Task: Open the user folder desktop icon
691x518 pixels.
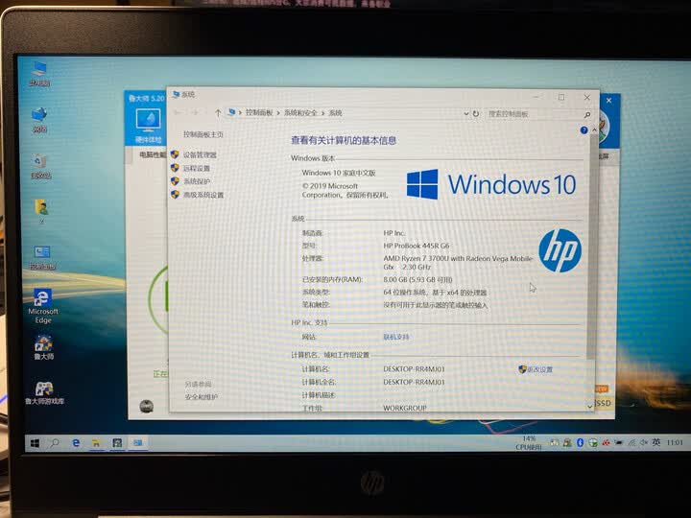Action: tap(41, 211)
